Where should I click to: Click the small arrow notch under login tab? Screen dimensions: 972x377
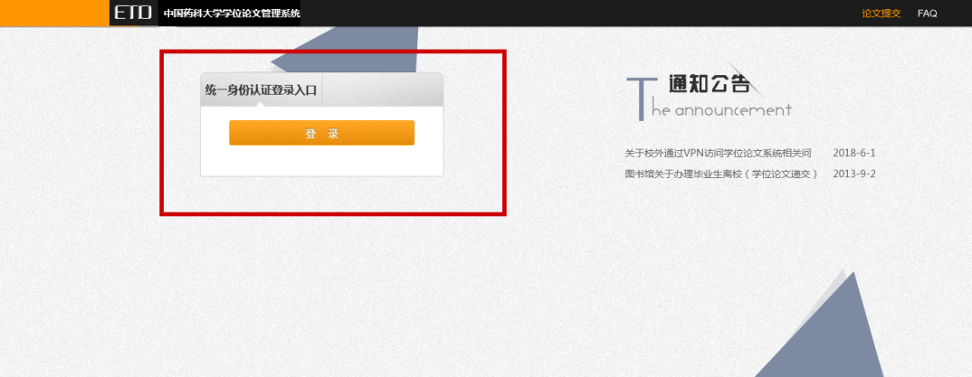pos(261,104)
